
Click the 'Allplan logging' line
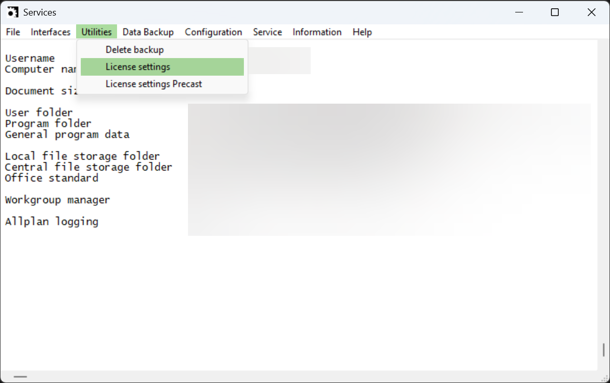[x=51, y=221]
